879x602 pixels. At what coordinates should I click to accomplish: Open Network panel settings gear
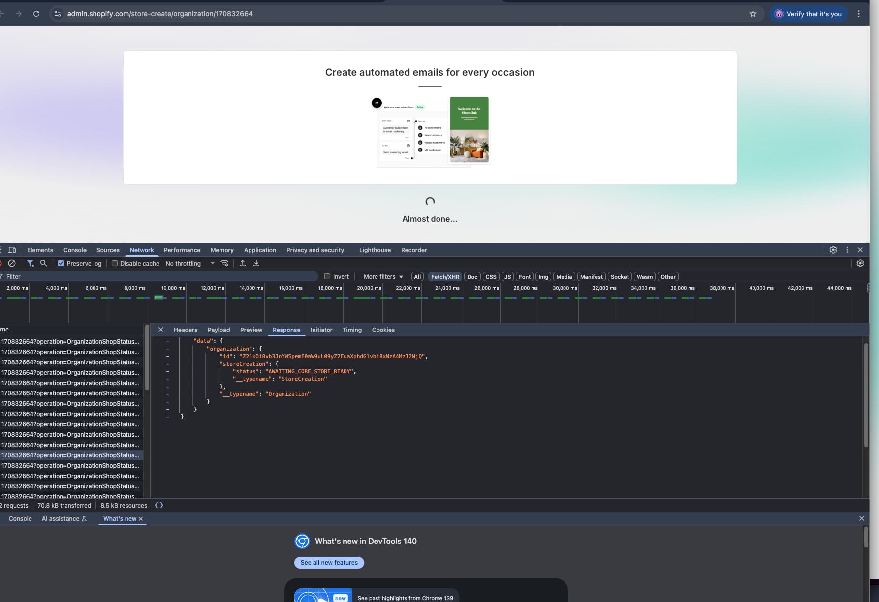(x=860, y=263)
